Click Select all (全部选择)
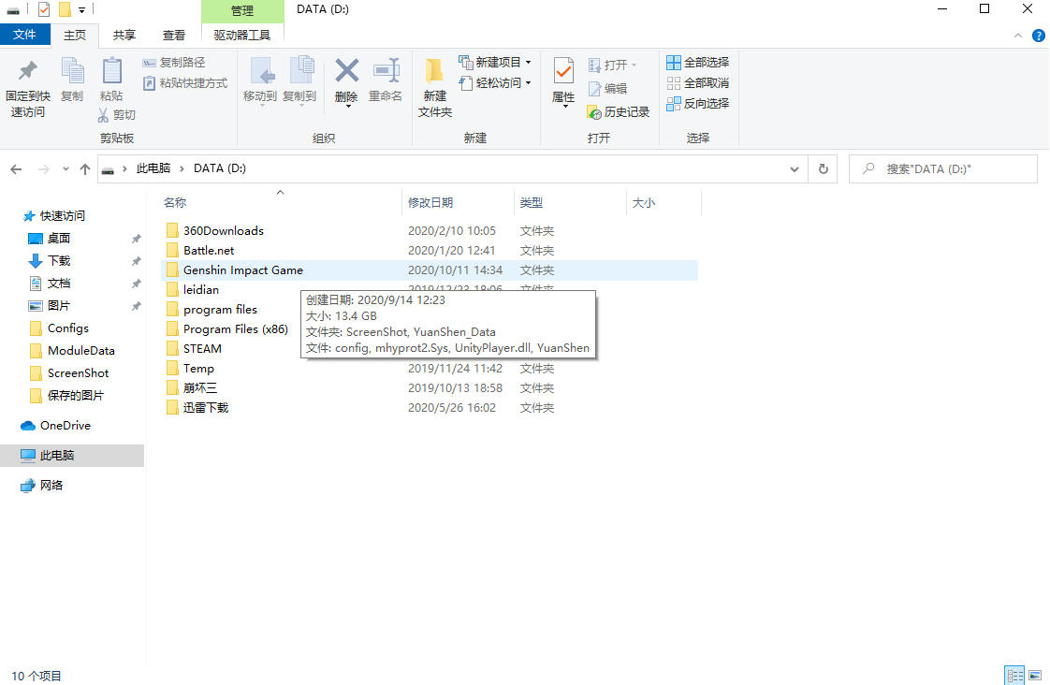This screenshot has width=1050, height=685. 698,63
